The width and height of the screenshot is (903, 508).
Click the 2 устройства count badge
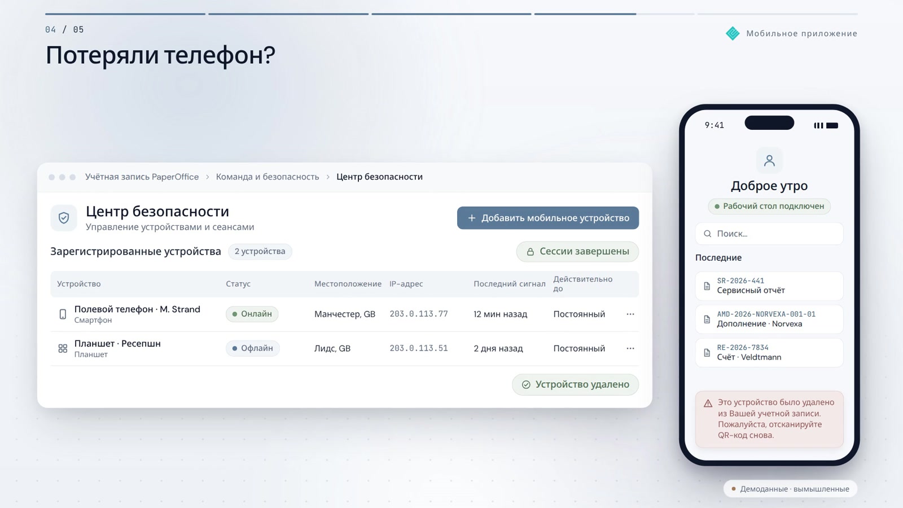tap(260, 251)
